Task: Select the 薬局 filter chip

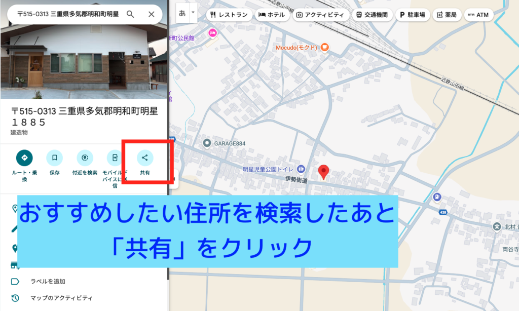Action: [x=446, y=15]
